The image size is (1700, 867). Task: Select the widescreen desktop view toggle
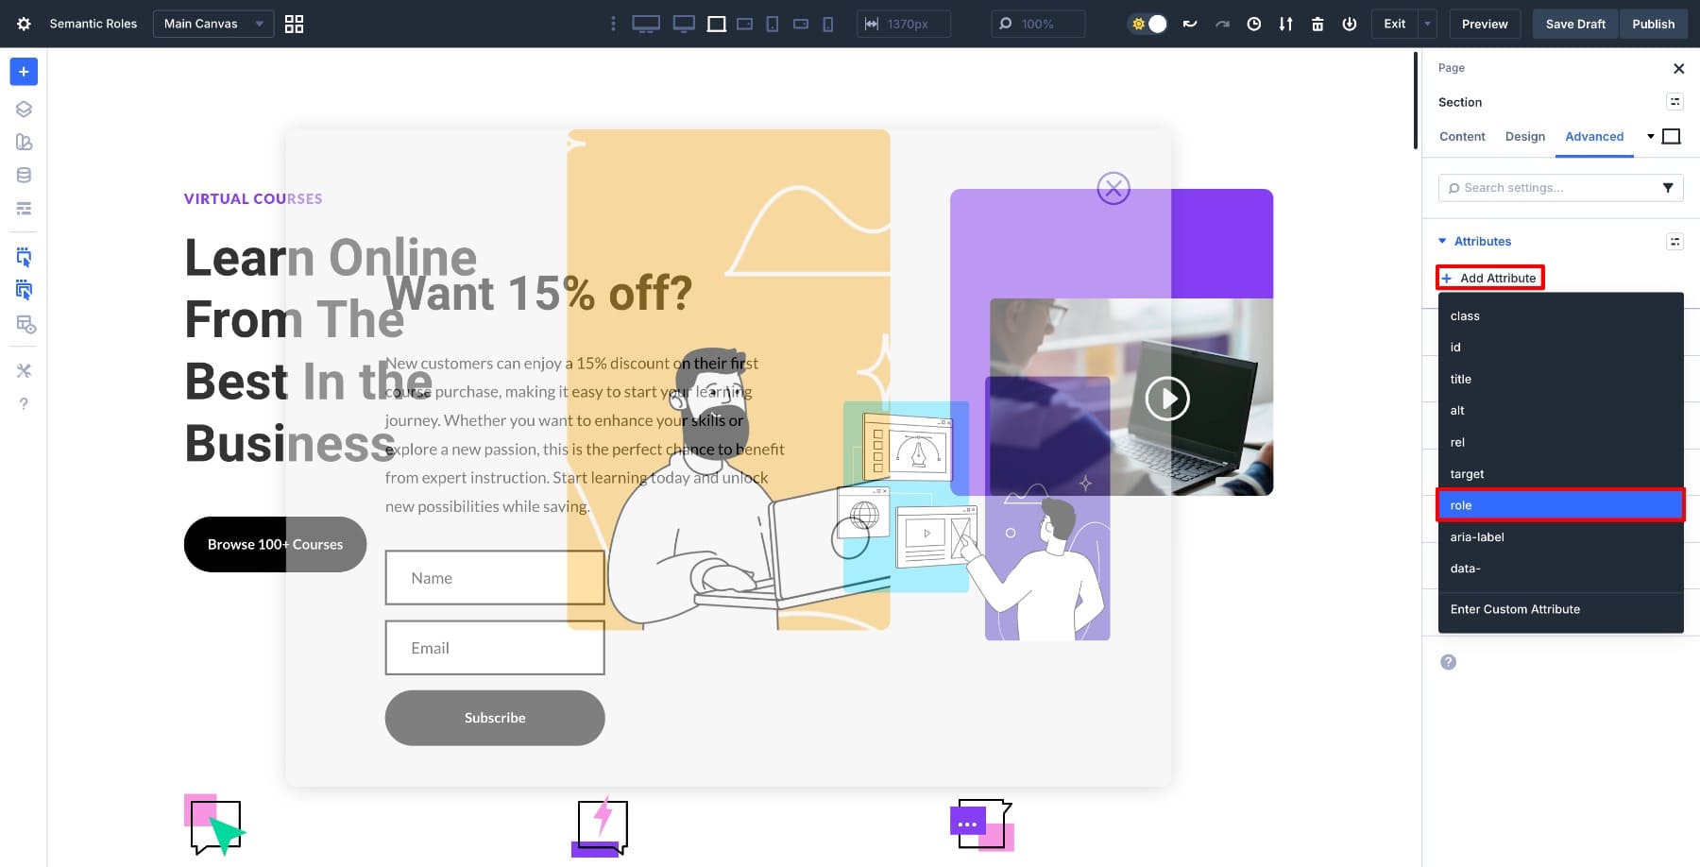(x=646, y=24)
